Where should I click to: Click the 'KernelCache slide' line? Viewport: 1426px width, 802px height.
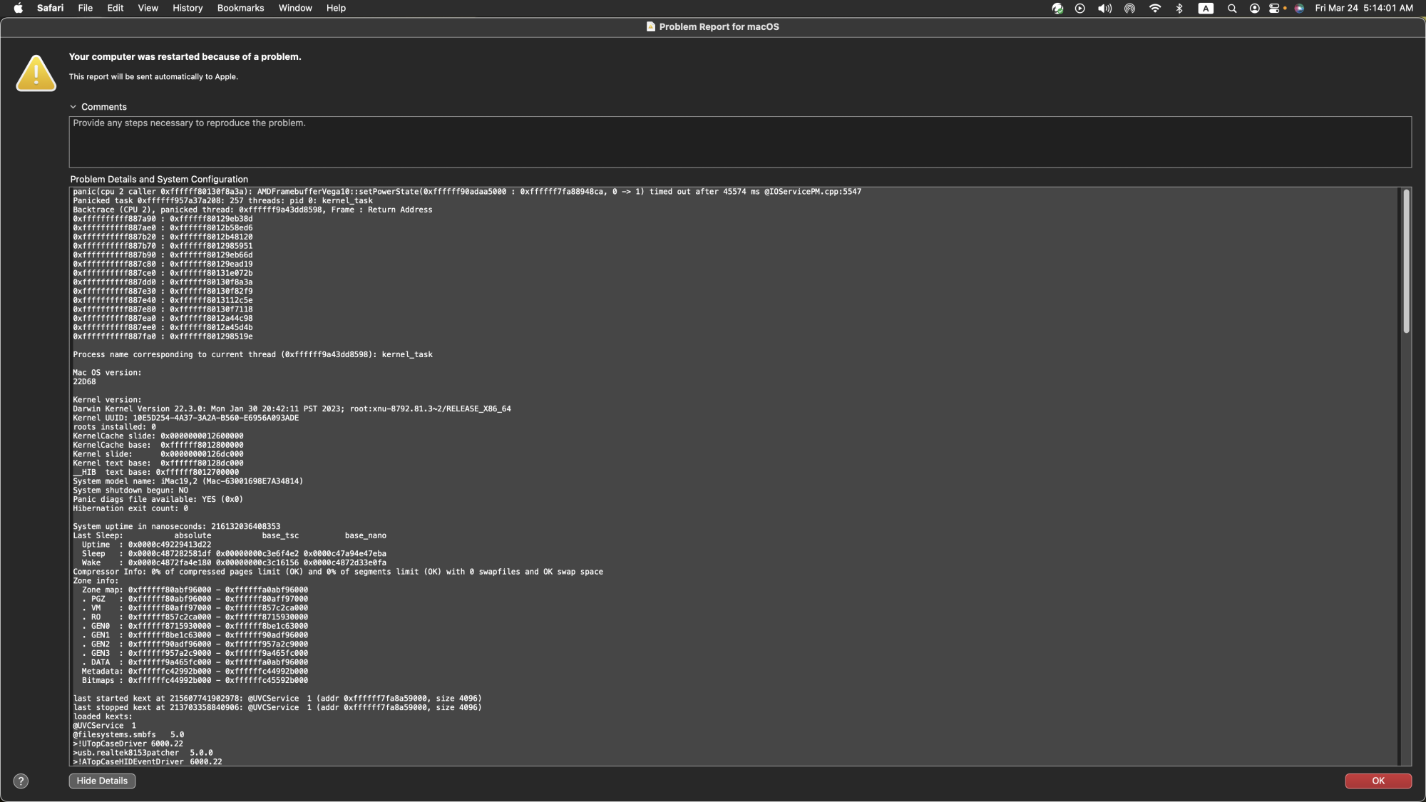coord(158,436)
